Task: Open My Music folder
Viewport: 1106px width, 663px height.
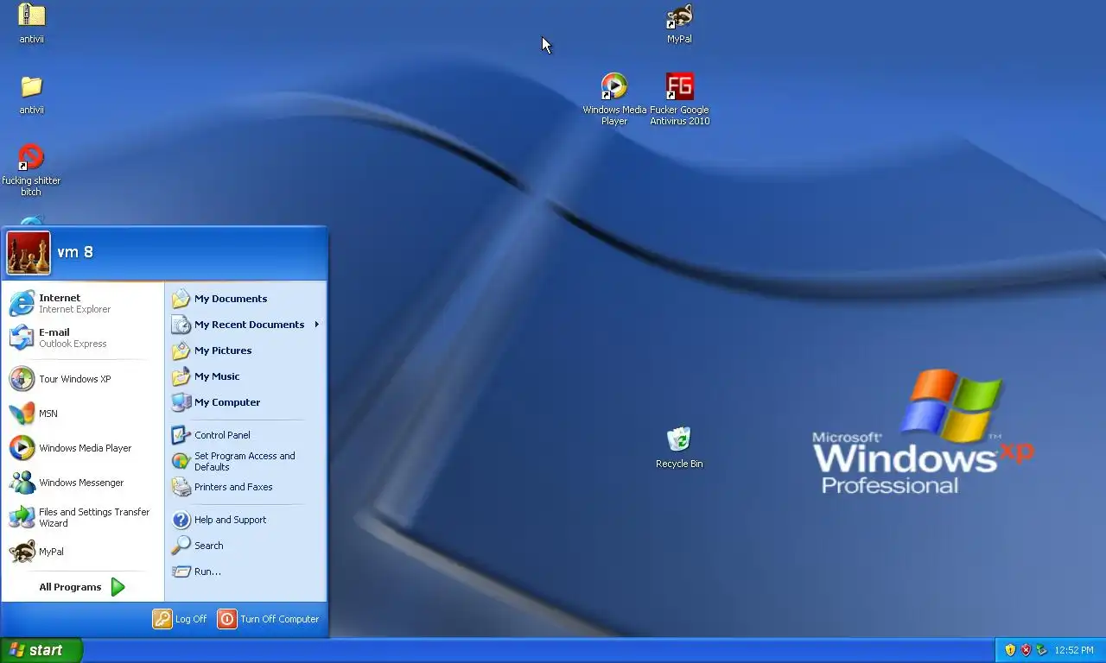Action: pos(245,376)
